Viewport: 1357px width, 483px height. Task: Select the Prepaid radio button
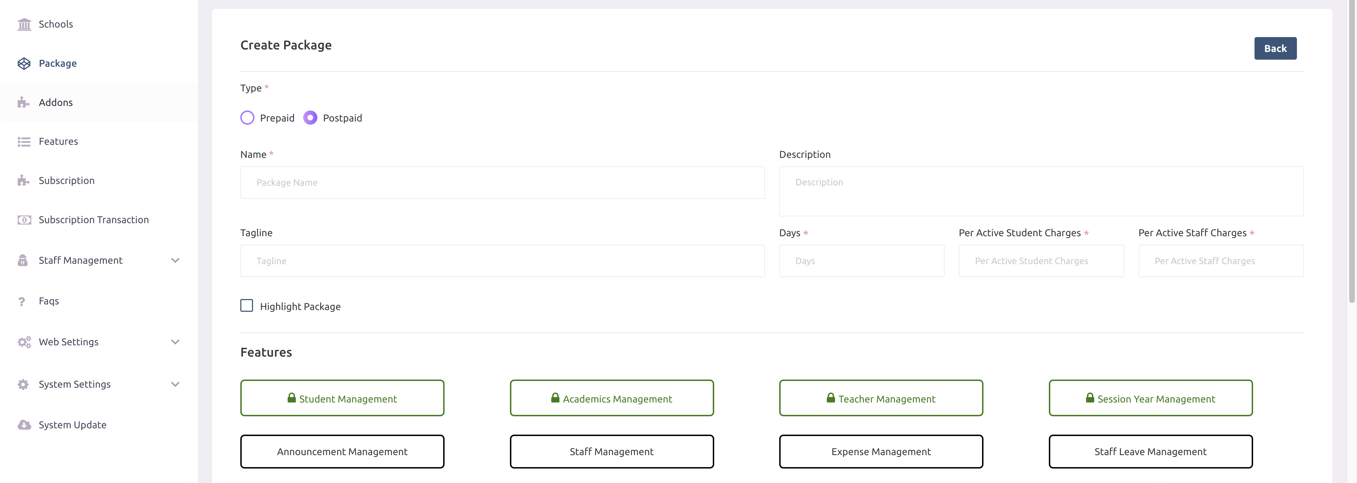pos(247,117)
